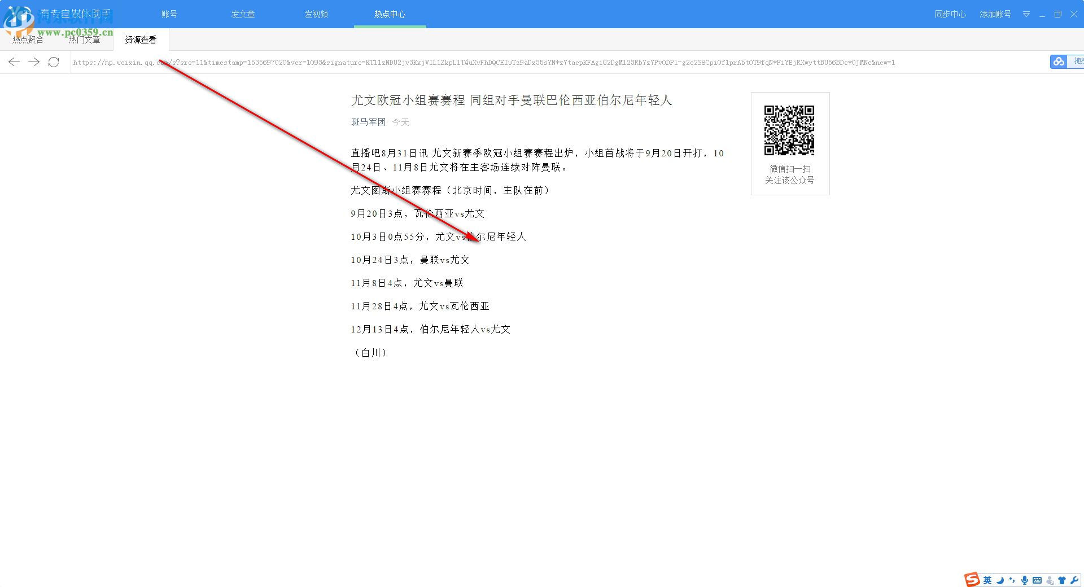
Task: Open 同步中心 in the title bar
Action: click(x=950, y=14)
